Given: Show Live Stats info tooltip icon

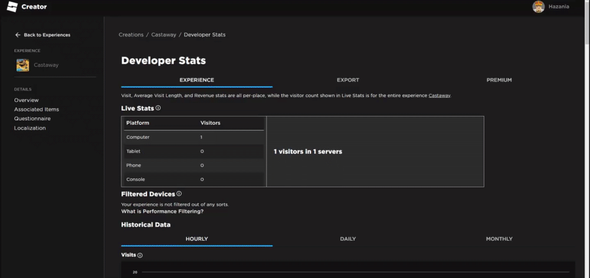Looking at the screenshot, I should click(158, 108).
